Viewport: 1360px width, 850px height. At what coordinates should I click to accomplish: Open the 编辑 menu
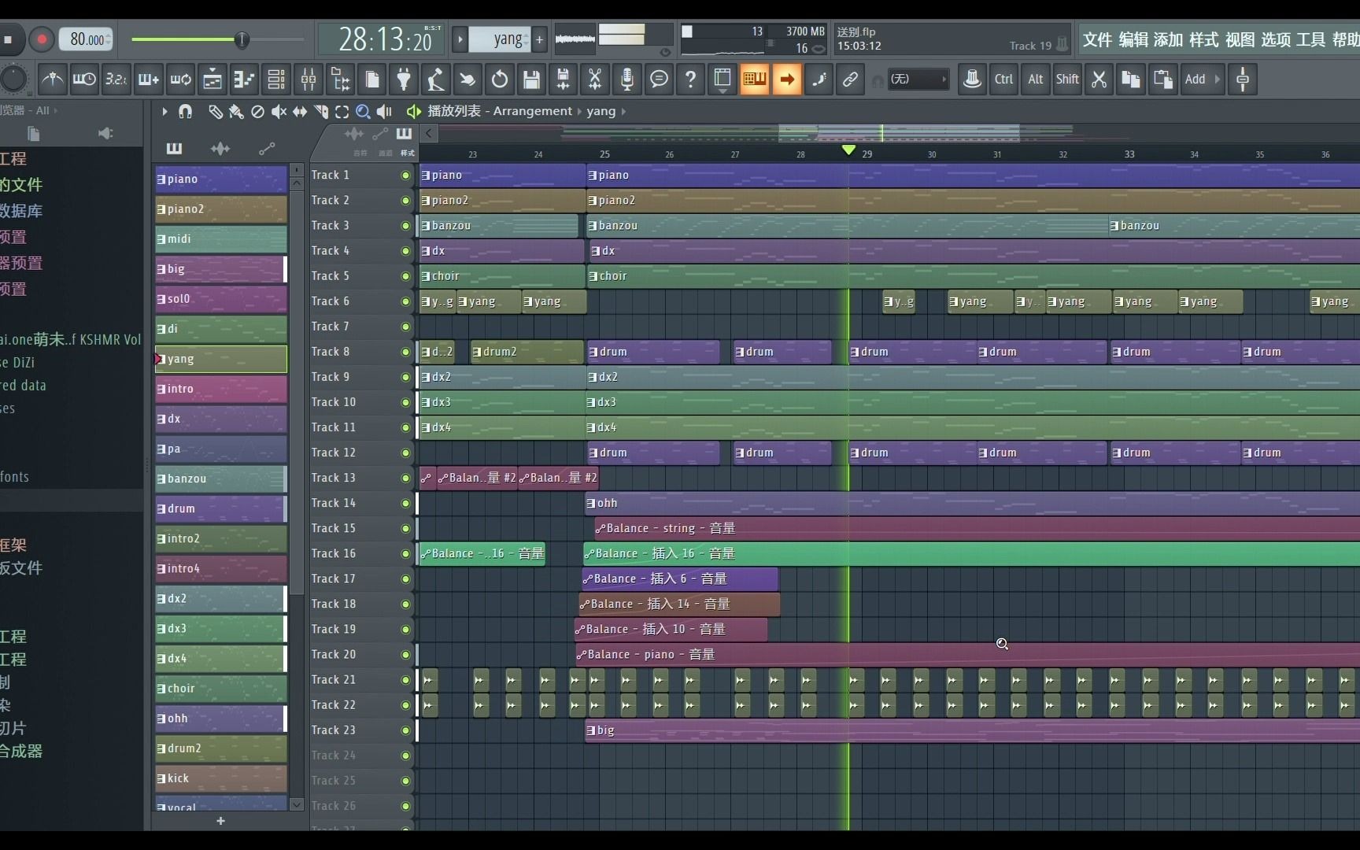[x=1133, y=40]
